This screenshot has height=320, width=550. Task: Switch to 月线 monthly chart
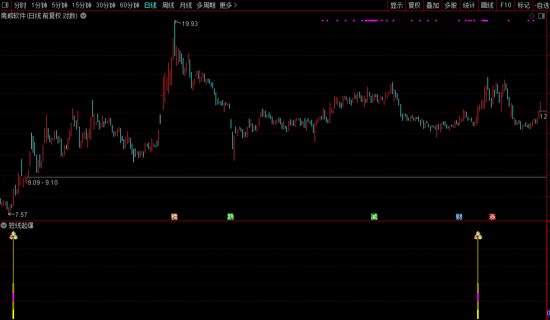(x=185, y=5)
